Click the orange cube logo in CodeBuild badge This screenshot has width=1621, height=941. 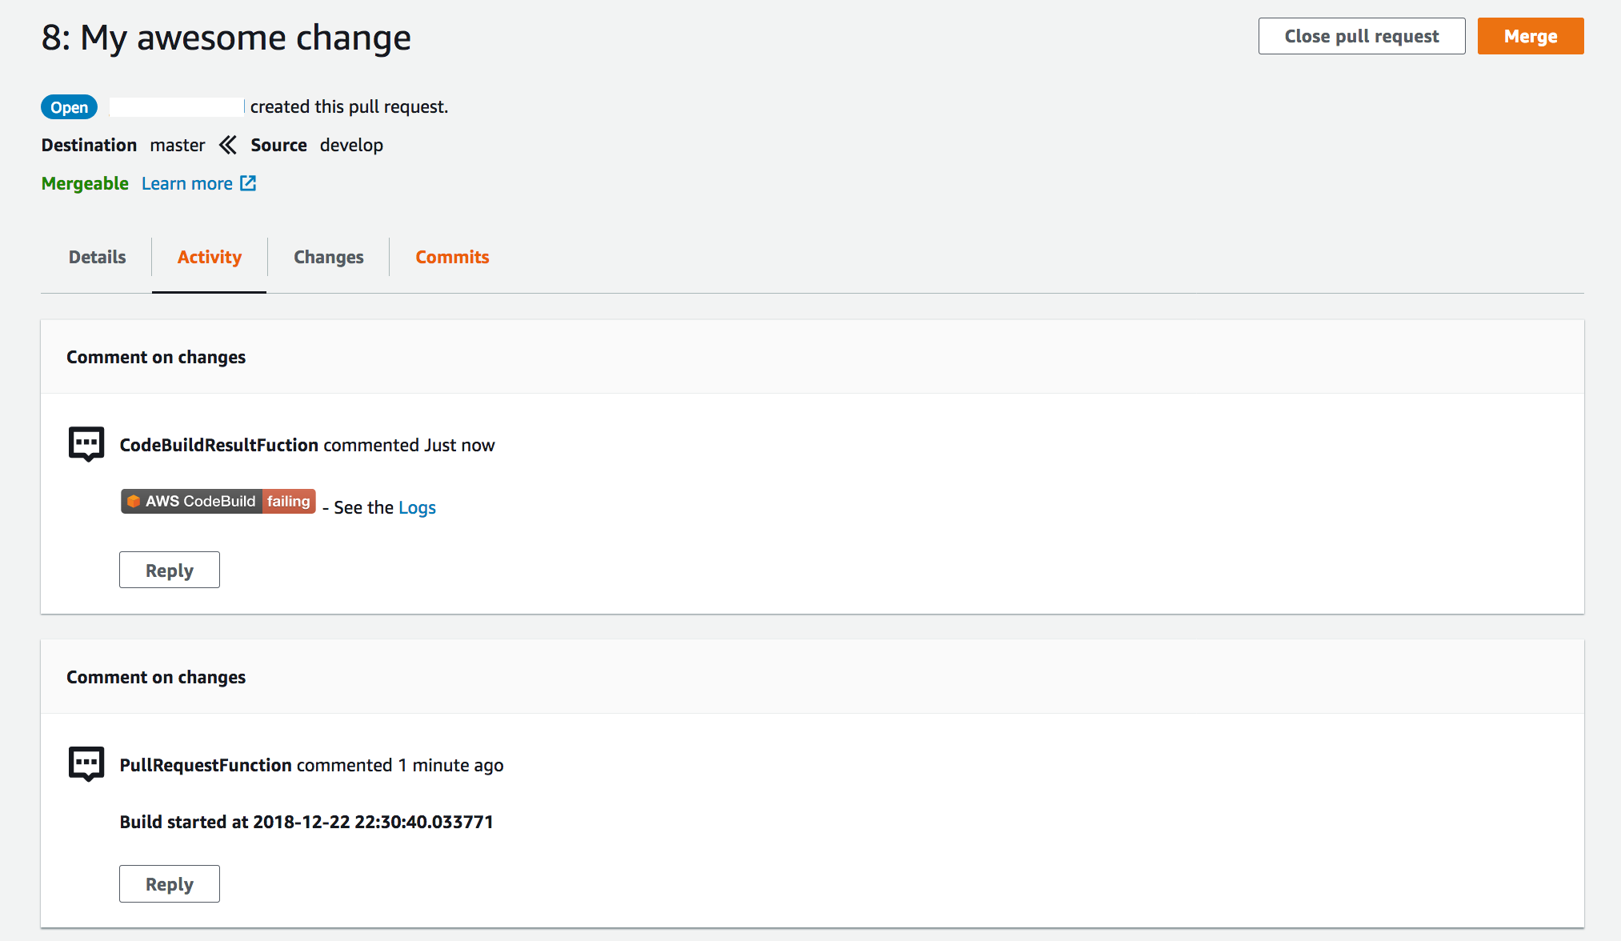[x=134, y=501]
